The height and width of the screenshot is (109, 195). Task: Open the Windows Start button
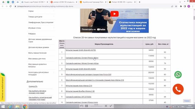[3, 107]
